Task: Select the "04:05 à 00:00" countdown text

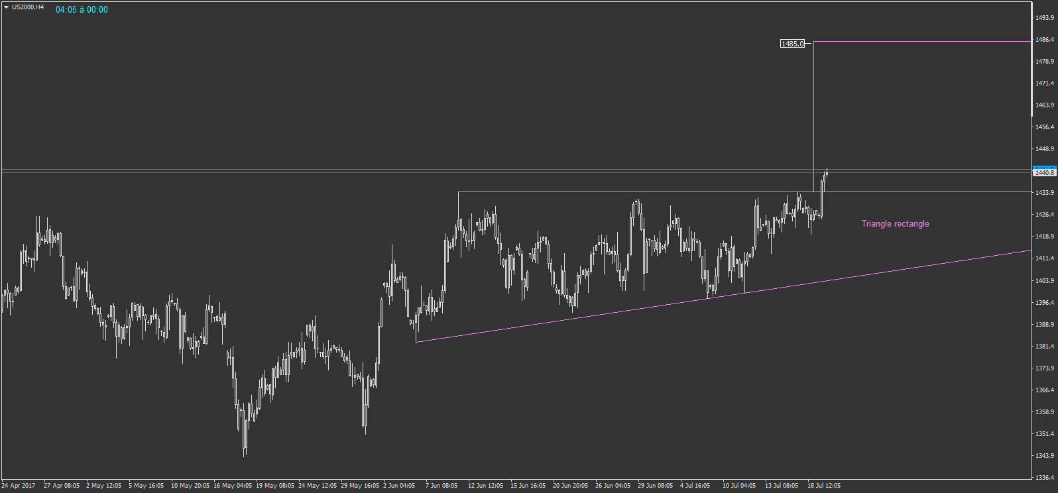Action: (x=82, y=10)
